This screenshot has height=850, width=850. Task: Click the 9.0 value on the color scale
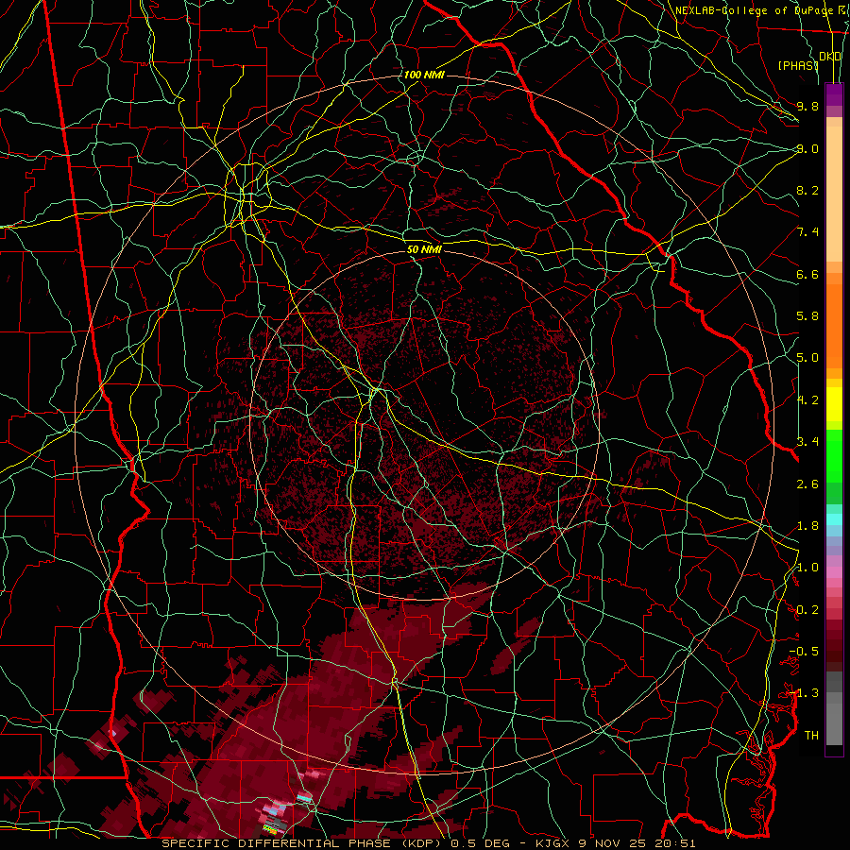[807, 148]
